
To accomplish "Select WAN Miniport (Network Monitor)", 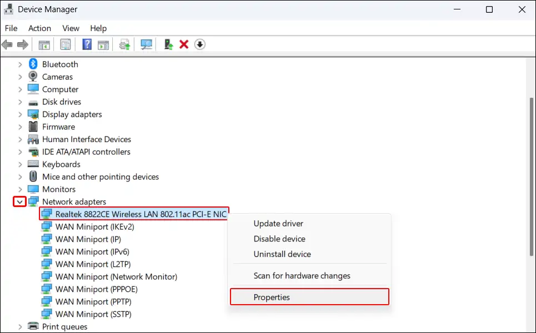I will pyautogui.click(x=116, y=276).
